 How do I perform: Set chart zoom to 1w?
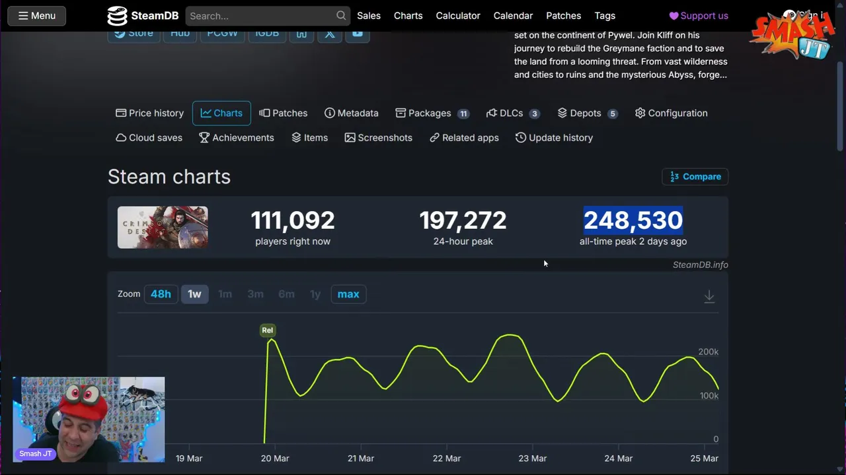(x=194, y=294)
